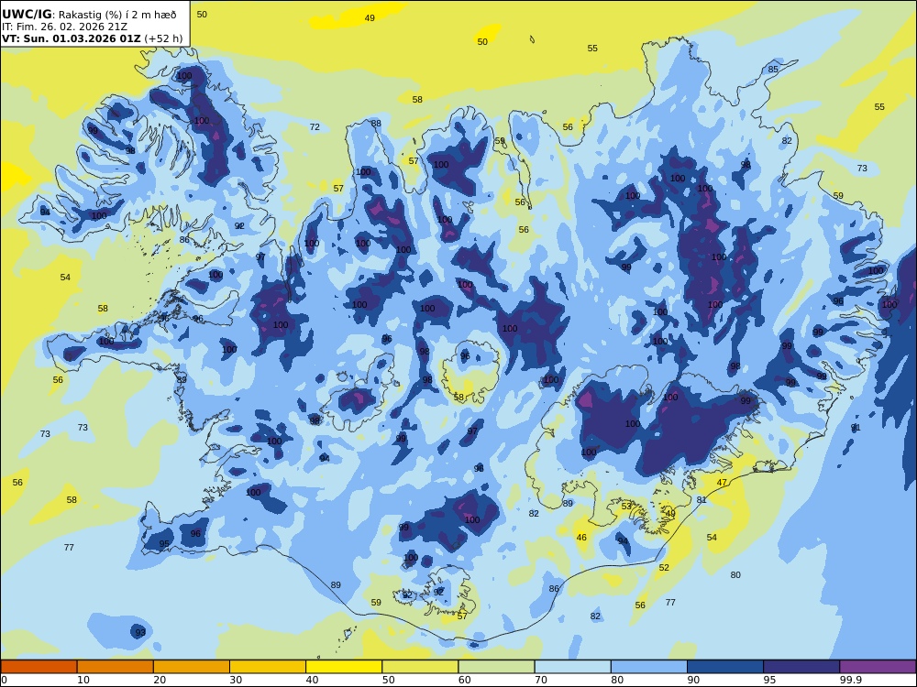This screenshot has width=917, height=687.
Task: Click the map humidity value '88'
Action: coord(376,124)
